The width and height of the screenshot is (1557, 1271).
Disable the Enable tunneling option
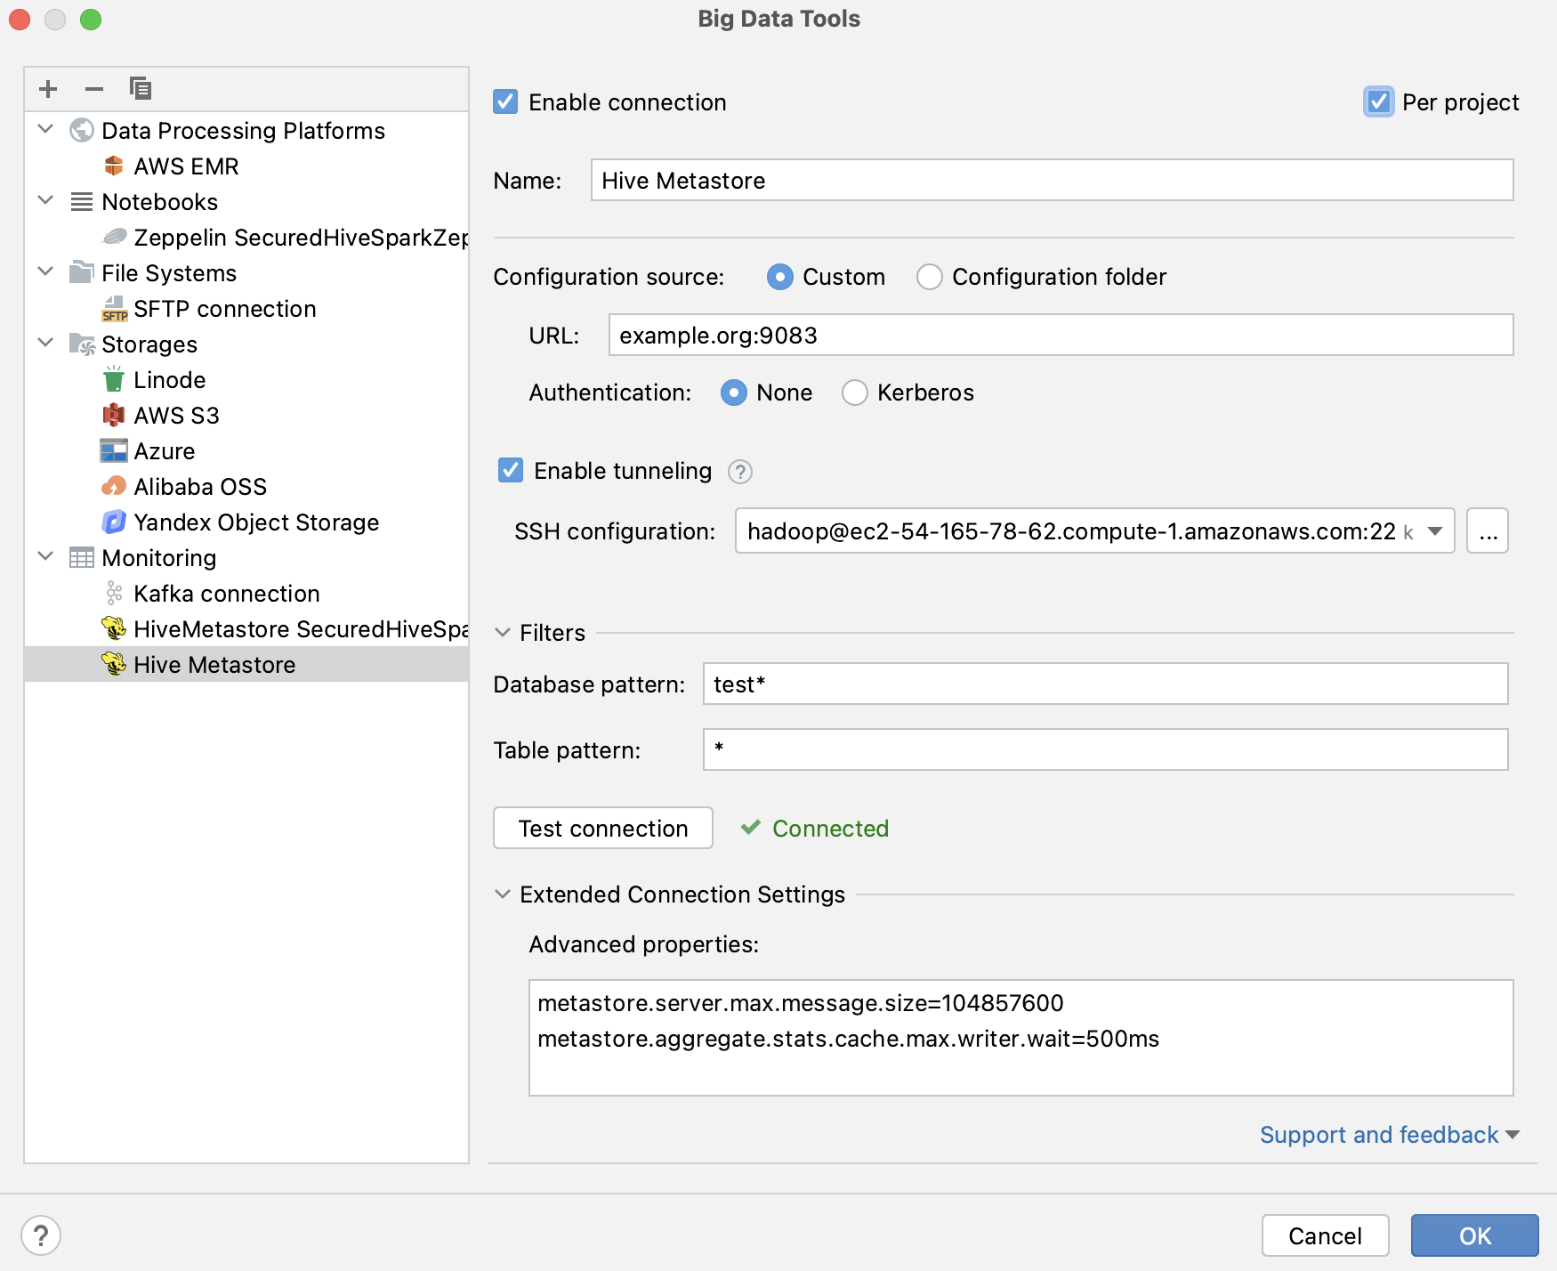point(510,471)
